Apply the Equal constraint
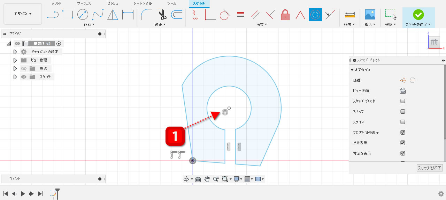The width and height of the screenshot is (446, 200). pyautogui.click(x=240, y=15)
